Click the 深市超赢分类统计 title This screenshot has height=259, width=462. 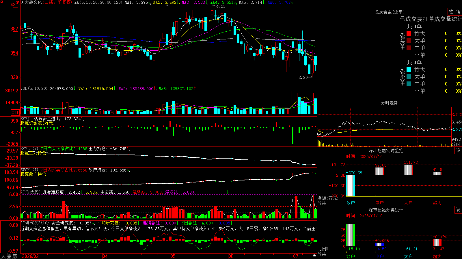point(386,210)
